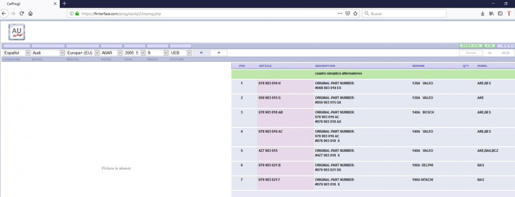Close the CarProg2 tab
This screenshot has width=515, height=197.
55,4
